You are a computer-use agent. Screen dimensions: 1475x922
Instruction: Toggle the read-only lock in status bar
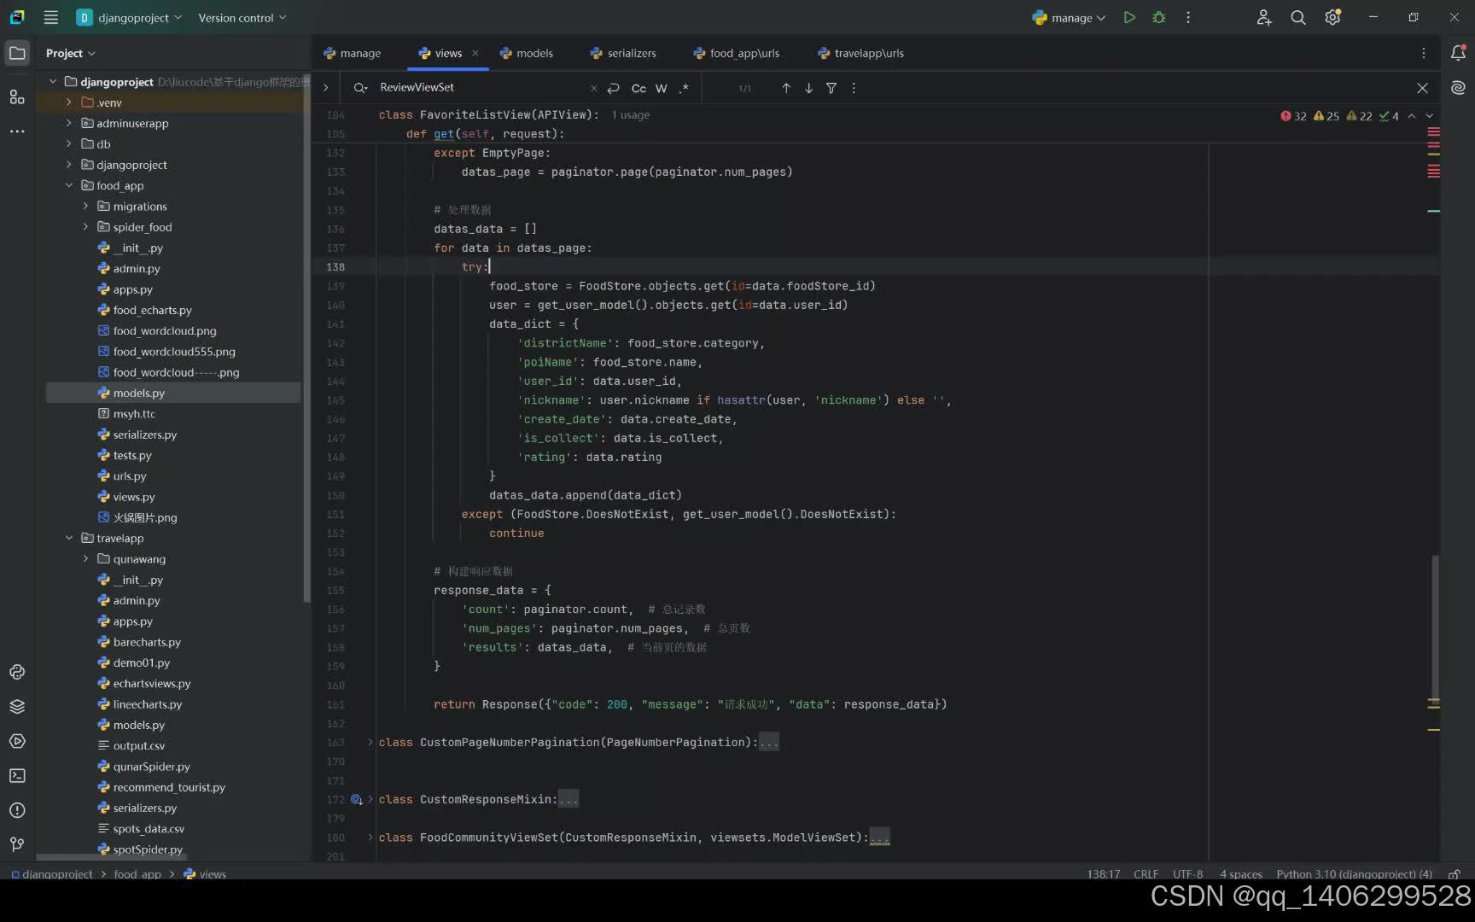point(1455,873)
